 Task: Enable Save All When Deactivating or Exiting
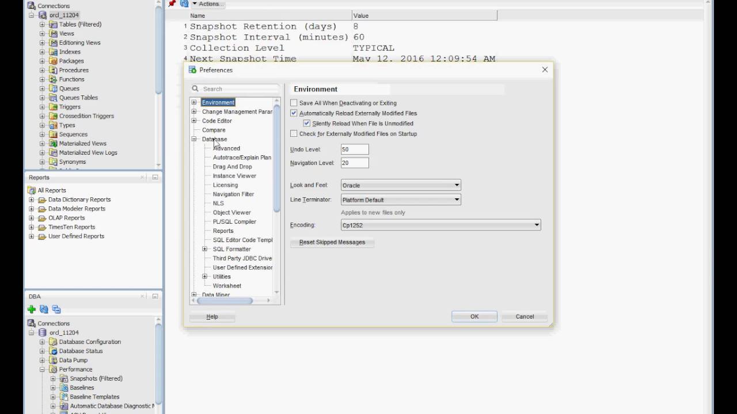294,103
